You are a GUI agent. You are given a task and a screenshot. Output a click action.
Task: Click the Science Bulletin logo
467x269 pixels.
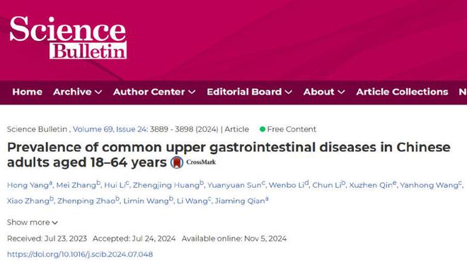coord(68,37)
